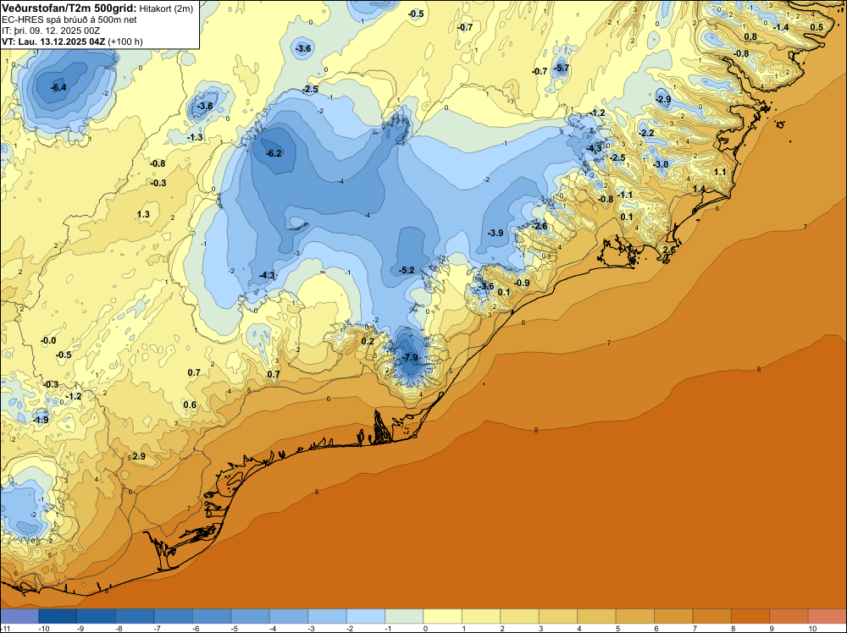Click the -1.4 temperature label
This screenshot has height=633, width=847.
pyautogui.click(x=781, y=27)
